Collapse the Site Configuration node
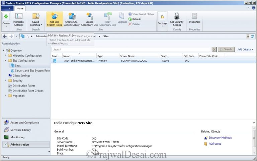The width and height of the screenshot is (257, 161). (6, 60)
